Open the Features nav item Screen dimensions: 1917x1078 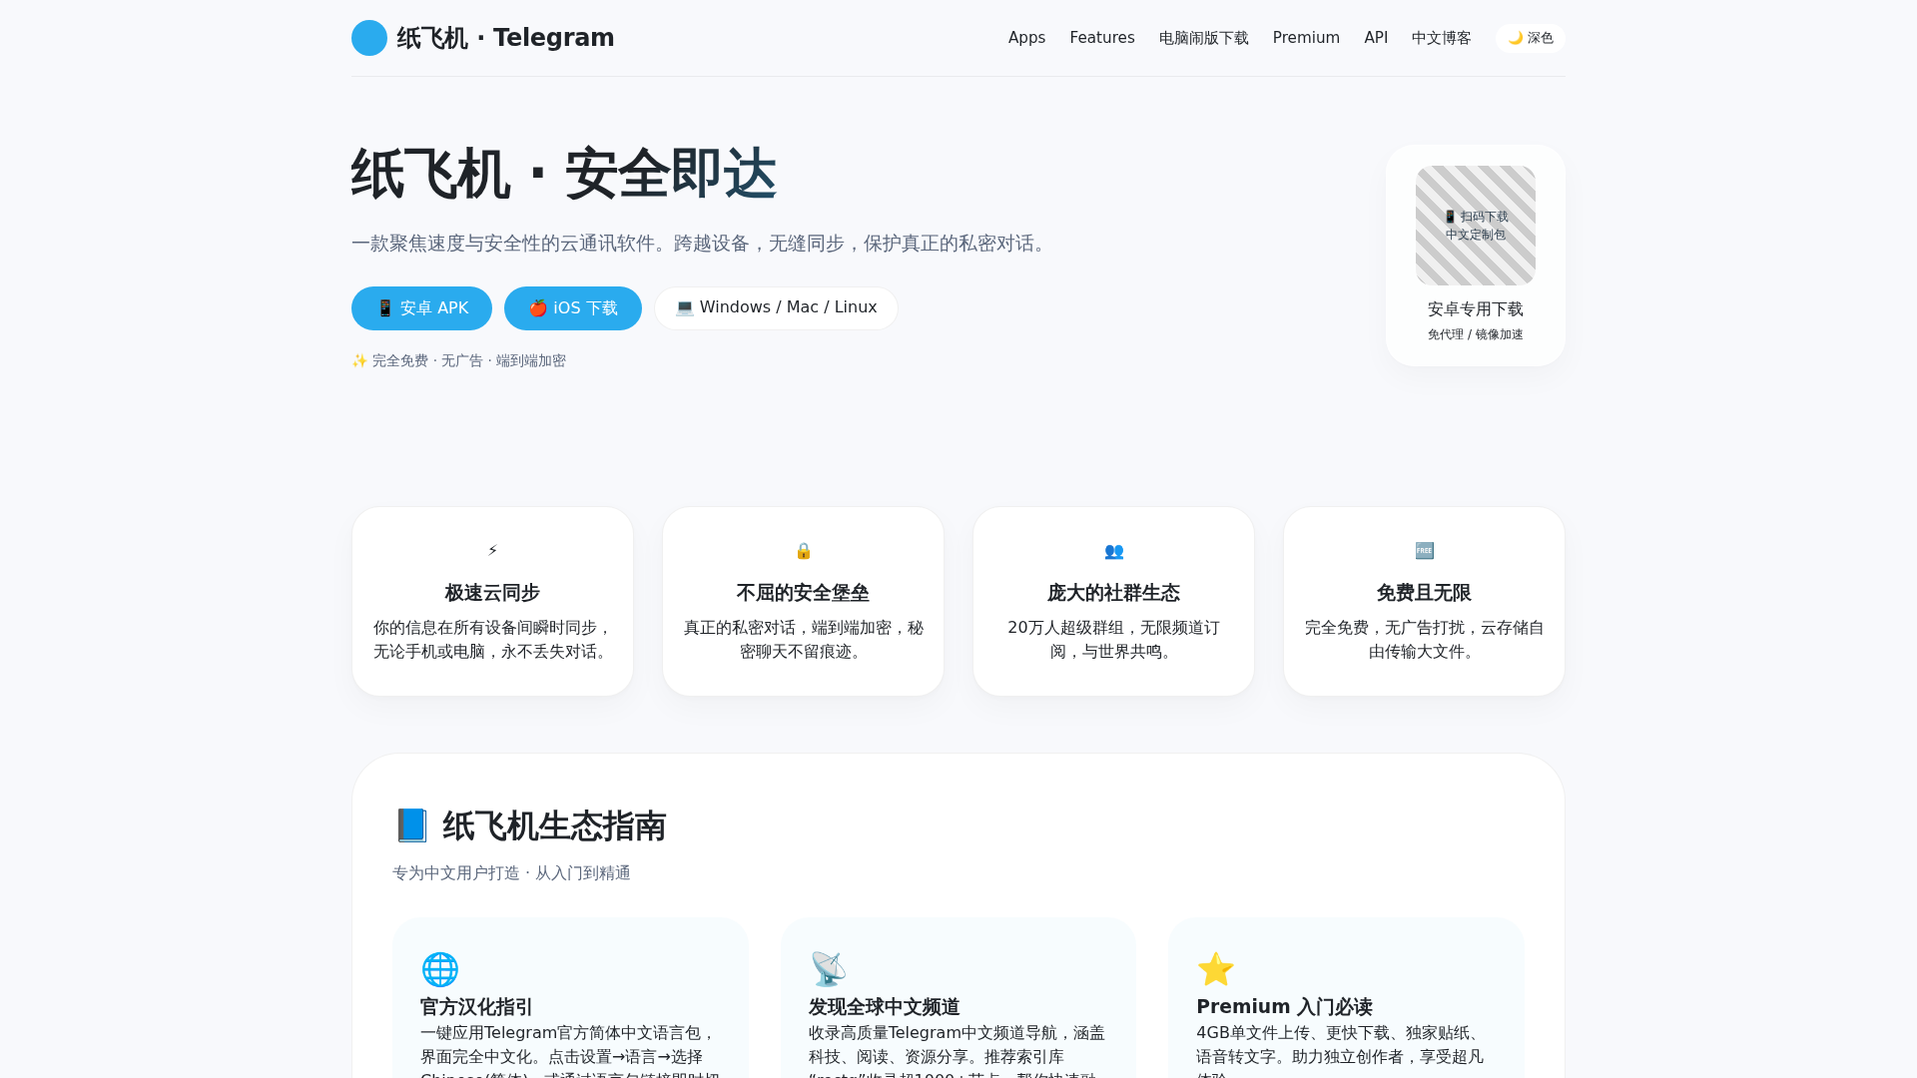pyautogui.click(x=1102, y=38)
